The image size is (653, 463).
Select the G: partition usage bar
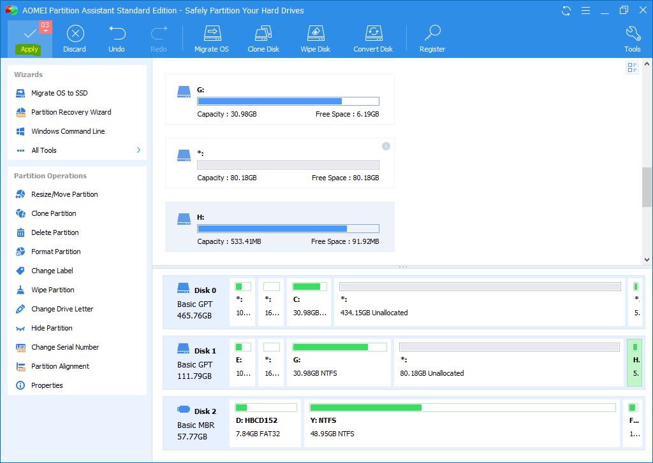click(288, 101)
